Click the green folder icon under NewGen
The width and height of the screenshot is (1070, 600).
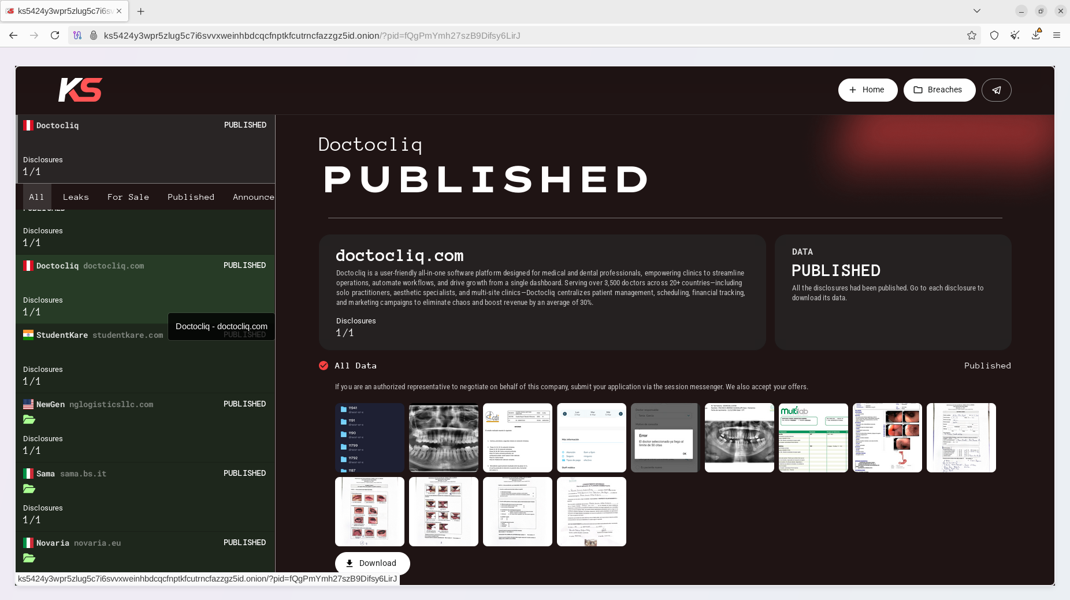point(29,420)
